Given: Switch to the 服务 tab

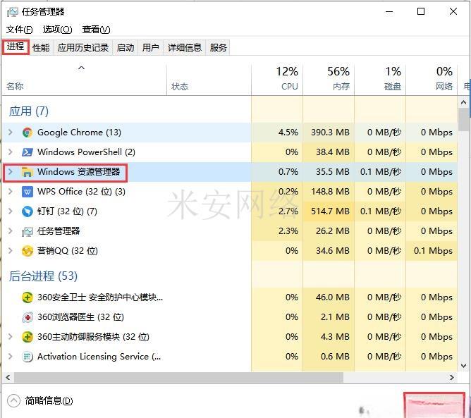Looking at the screenshot, I should pos(218,47).
